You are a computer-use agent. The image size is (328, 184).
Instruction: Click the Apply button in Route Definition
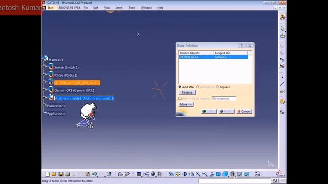[227, 111]
